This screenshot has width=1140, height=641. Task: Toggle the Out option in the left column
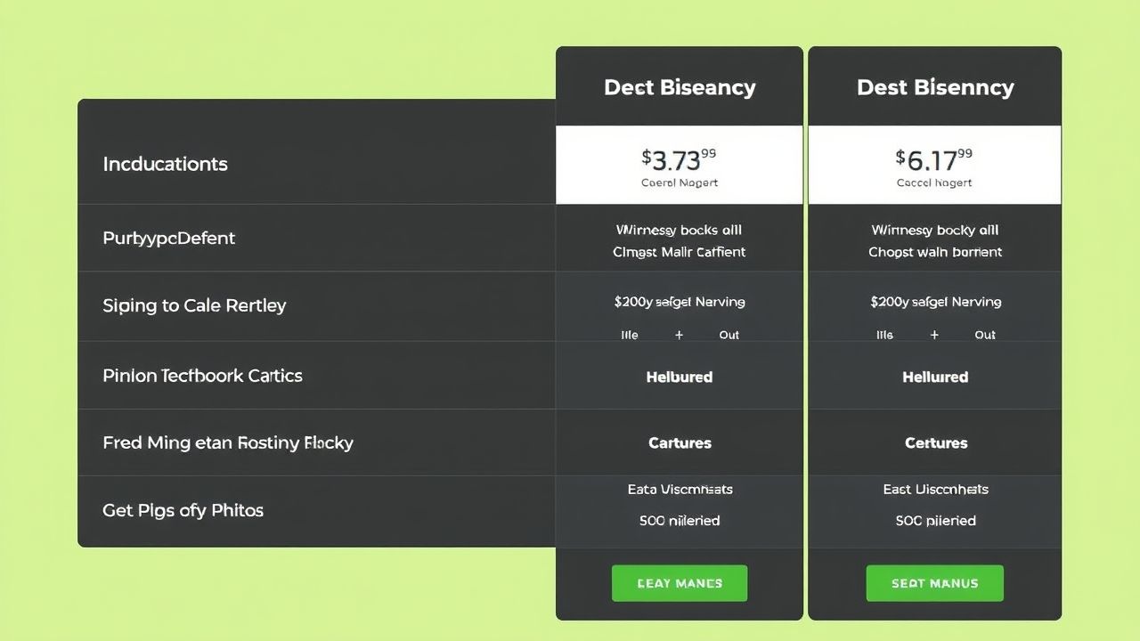point(729,335)
